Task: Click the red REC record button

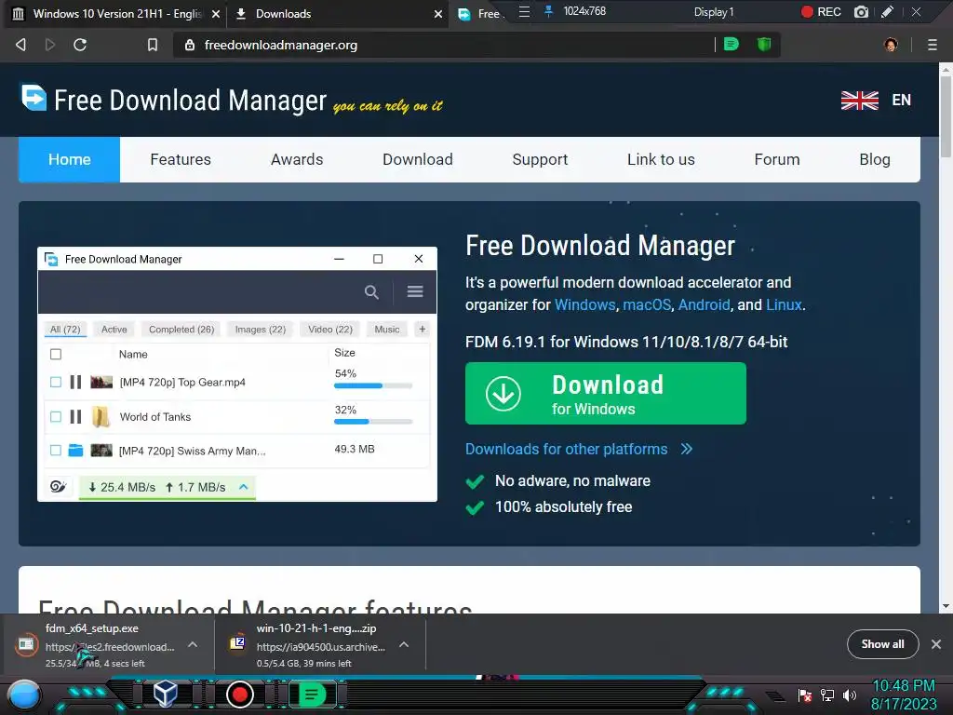Action: (x=821, y=11)
